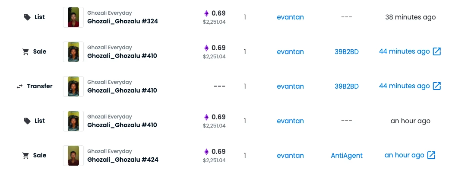Click the Ethereum icon in #324 listing price
The height and width of the screenshot is (176, 452).
click(206, 13)
